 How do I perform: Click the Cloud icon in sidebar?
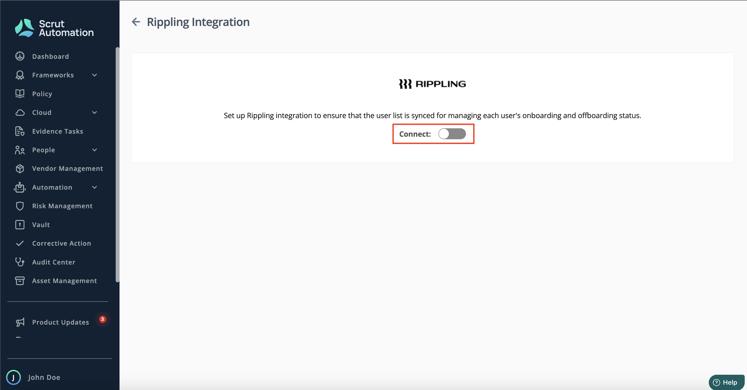pyautogui.click(x=20, y=113)
